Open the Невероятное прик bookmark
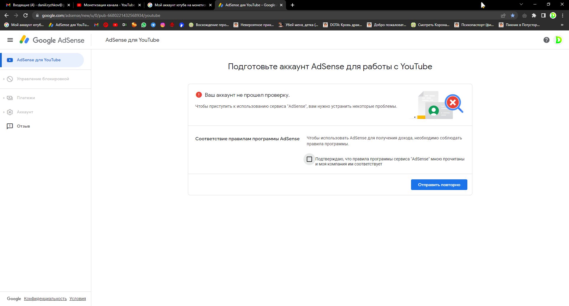The height and width of the screenshot is (306, 569). (x=254, y=25)
